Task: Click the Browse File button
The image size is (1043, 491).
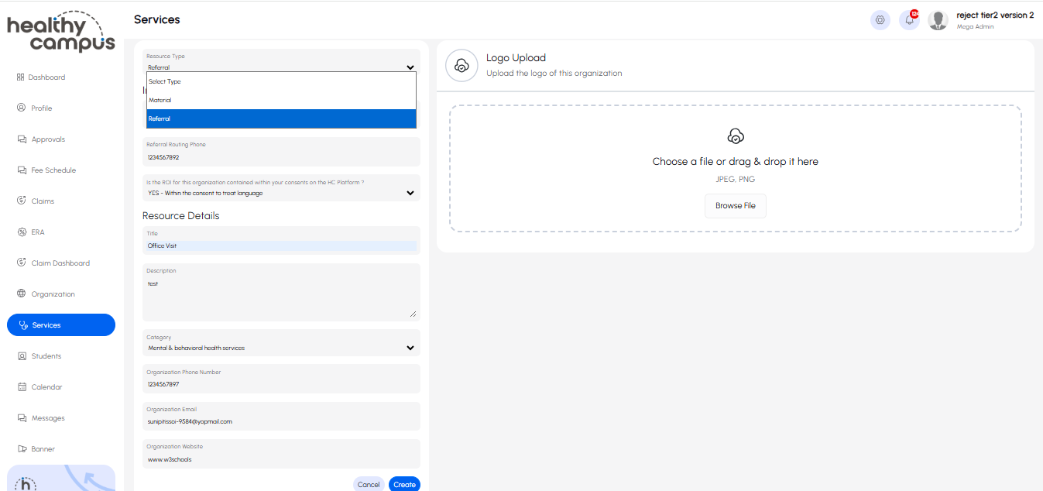Action: tap(736, 206)
